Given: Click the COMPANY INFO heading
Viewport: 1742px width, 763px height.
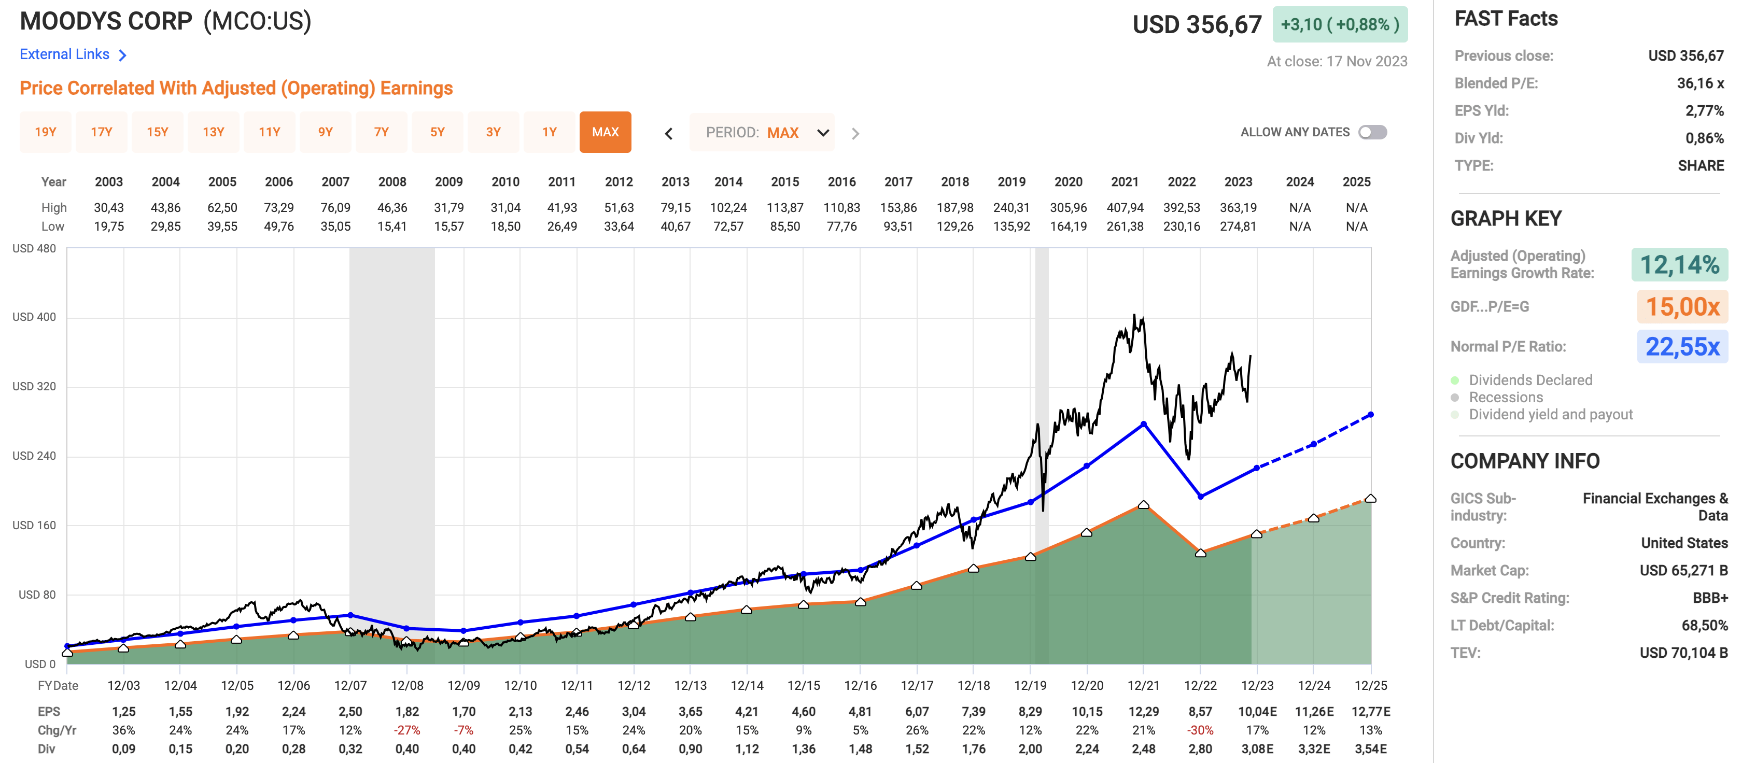Looking at the screenshot, I should click(x=1525, y=461).
